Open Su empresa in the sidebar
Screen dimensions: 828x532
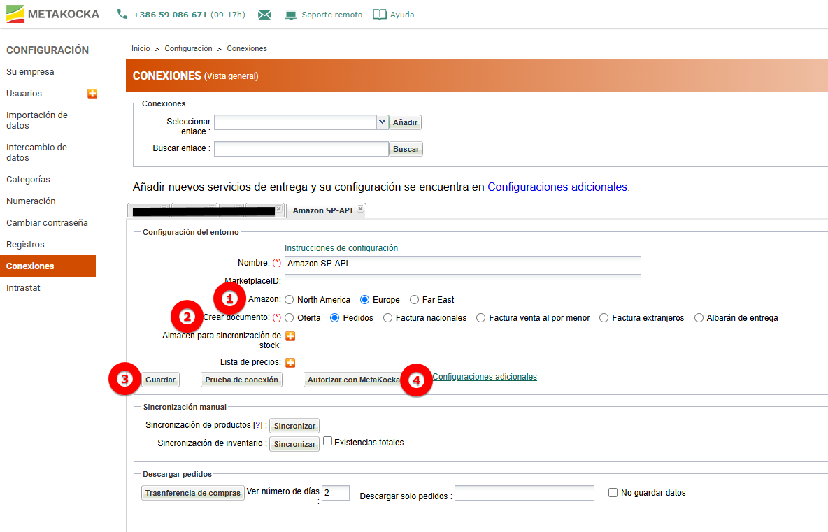(x=30, y=72)
